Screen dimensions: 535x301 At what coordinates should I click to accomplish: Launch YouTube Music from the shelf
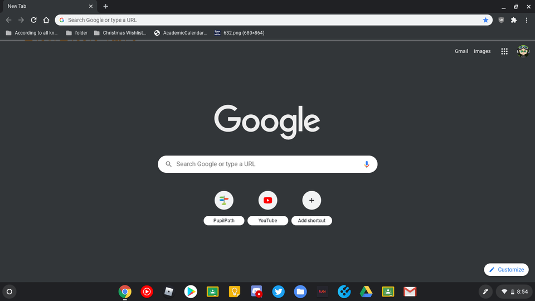147,292
